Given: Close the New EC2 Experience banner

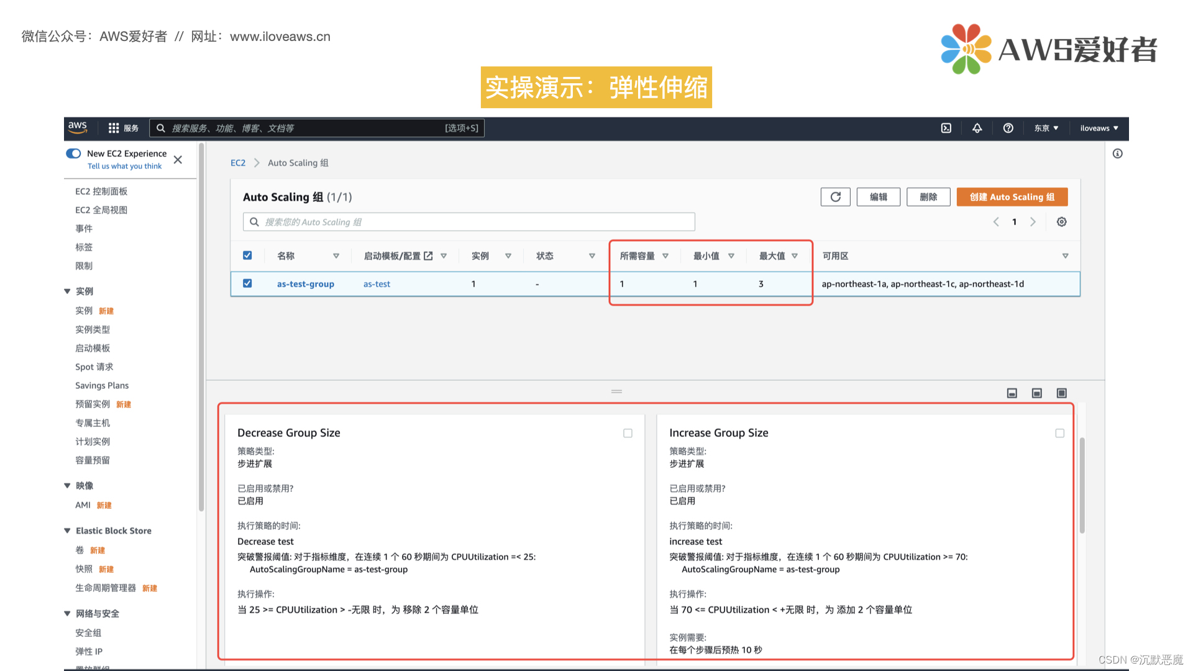Looking at the screenshot, I should pyautogui.click(x=178, y=160).
